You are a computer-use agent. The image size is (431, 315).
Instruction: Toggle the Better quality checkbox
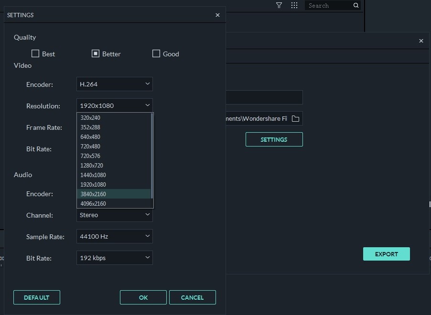(x=96, y=53)
